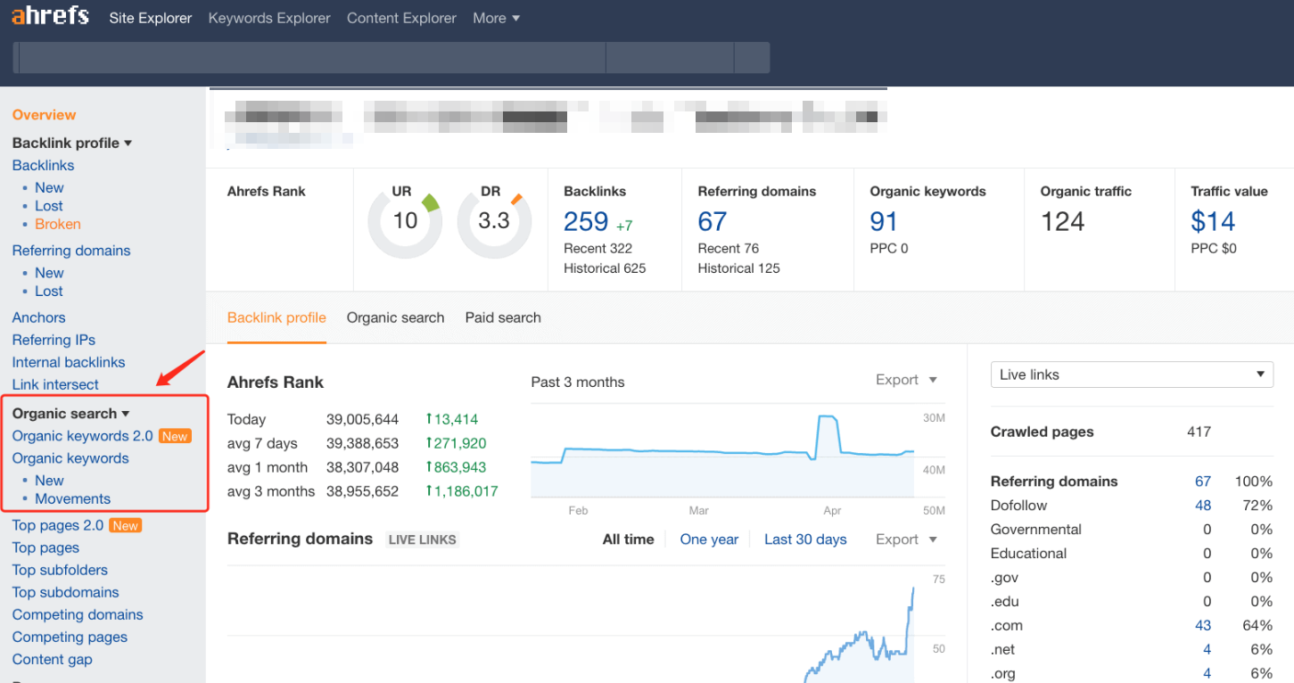Select Last 30 days for Referring domains
The height and width of the screenshot is (683, 1294).
805,539
